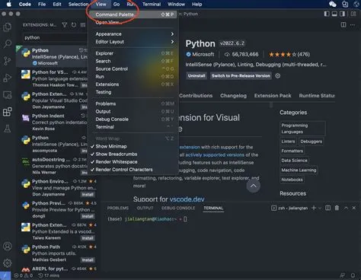Select Explorer in the View menu

133,53
